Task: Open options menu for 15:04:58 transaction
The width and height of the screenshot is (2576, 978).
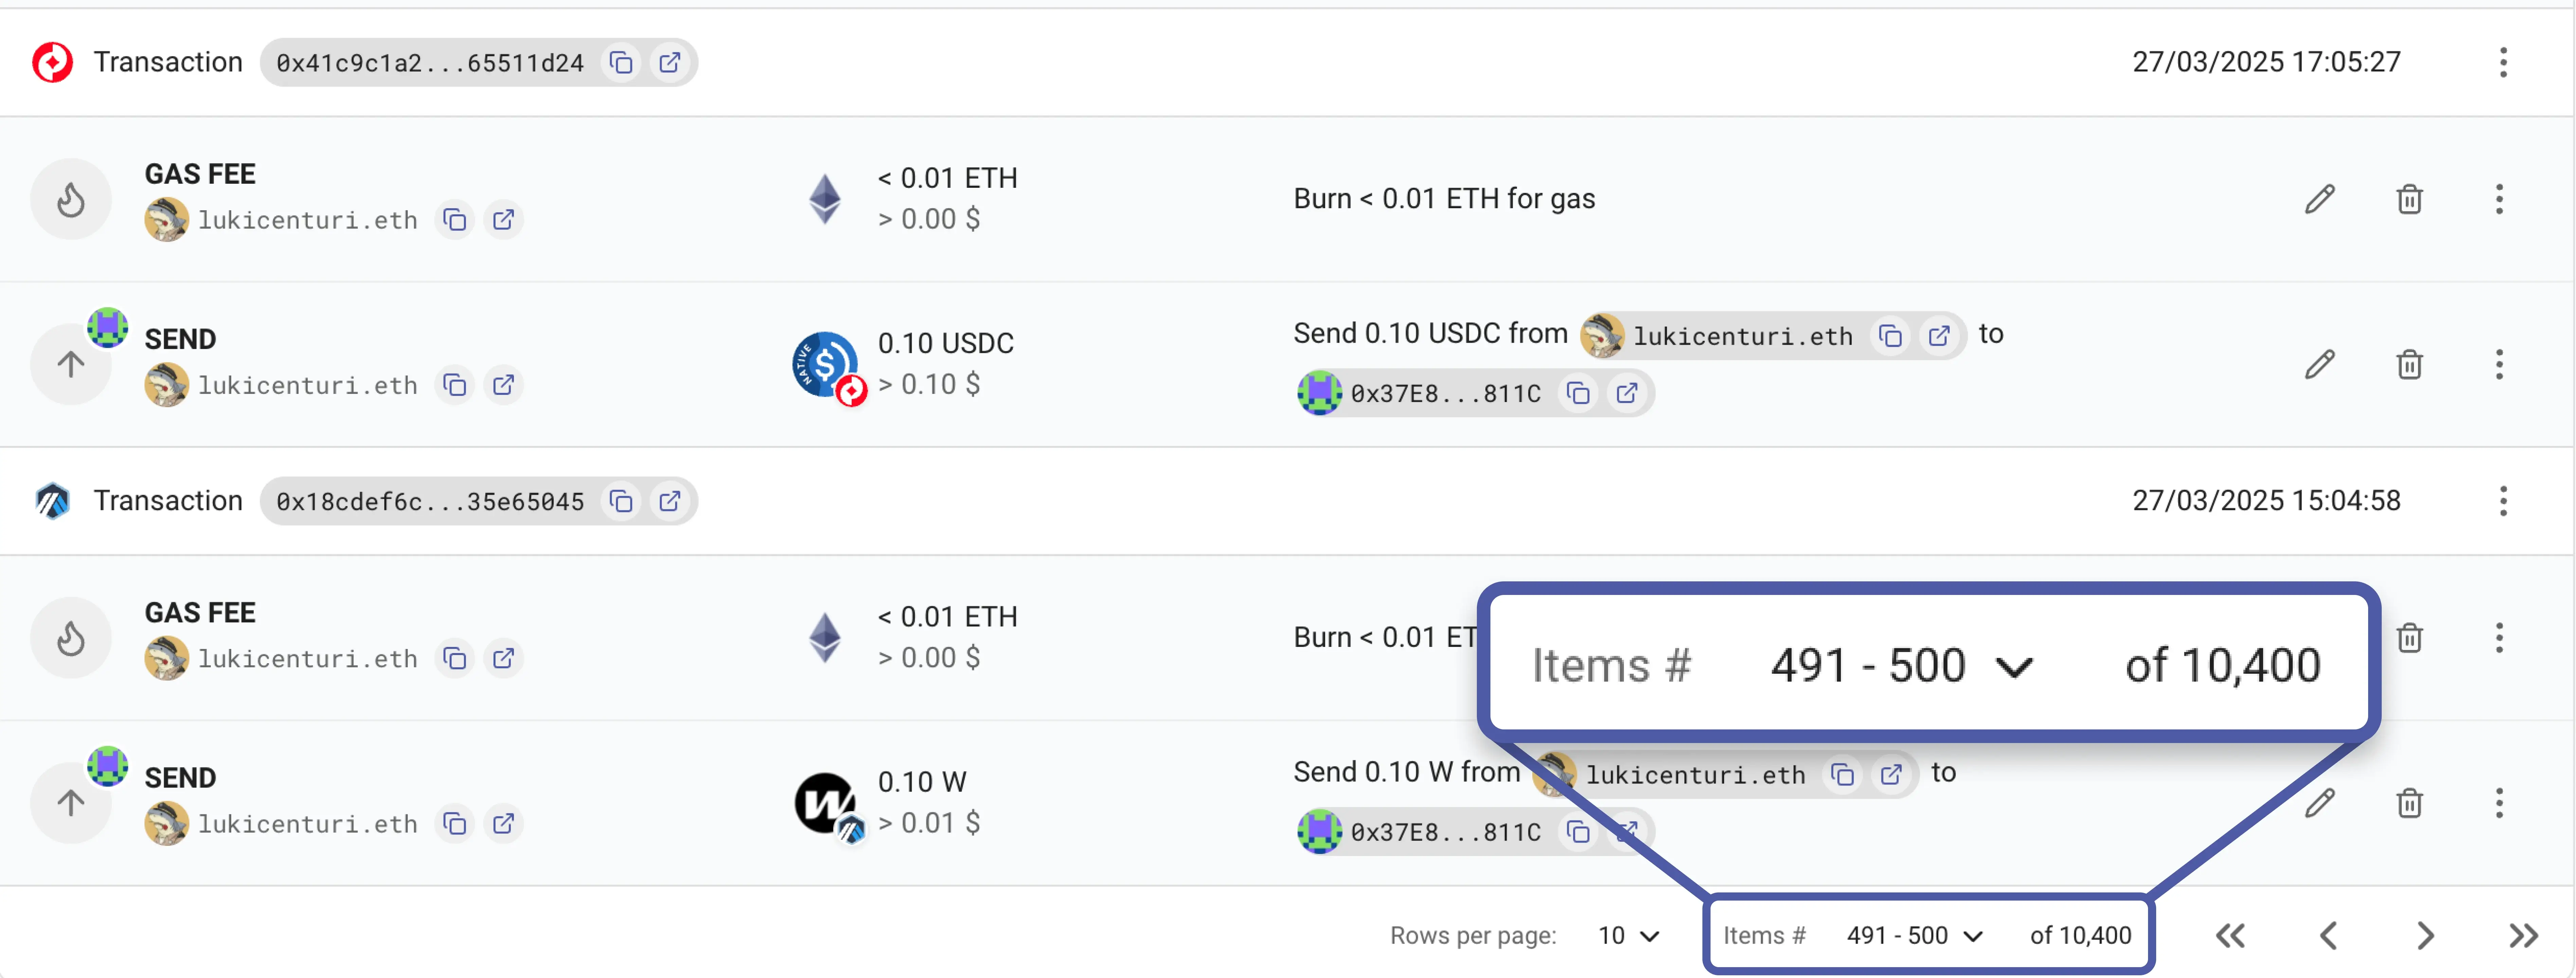Action: (2503, 501)
